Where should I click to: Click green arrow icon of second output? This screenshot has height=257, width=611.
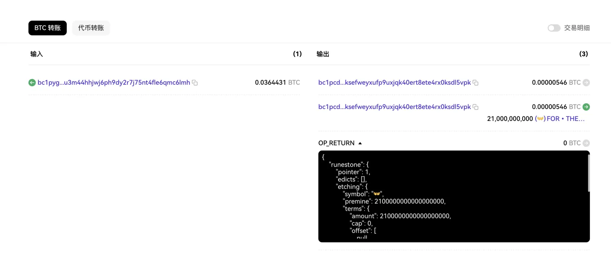pyautogui.click(x=586, y=107)
